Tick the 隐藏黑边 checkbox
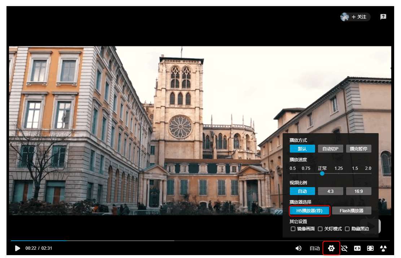Viewport: 401px width, 258px height. tap(347, 229)
